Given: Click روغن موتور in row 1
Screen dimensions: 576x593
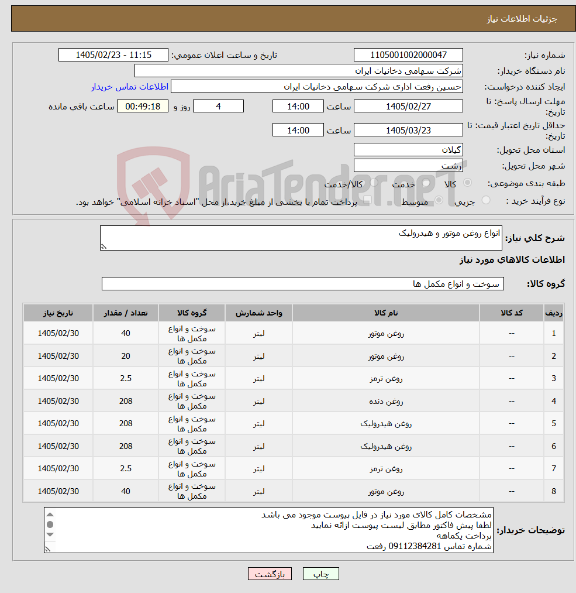Looking at the screenshot, I should [x=386, y=334].
